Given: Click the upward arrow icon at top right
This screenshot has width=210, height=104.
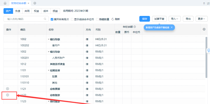Looking at the screenshot, I should (x=204, y=4).
